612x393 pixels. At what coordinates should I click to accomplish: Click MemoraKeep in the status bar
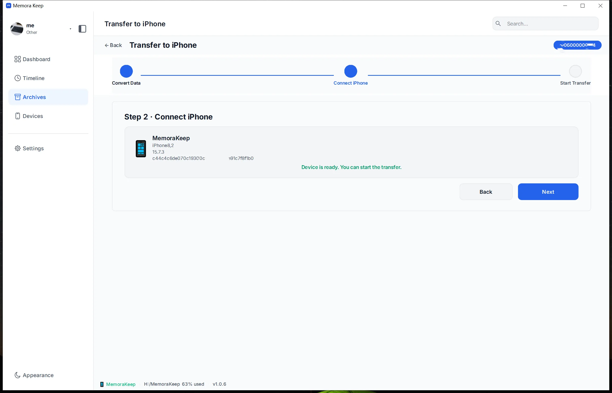[x=121, y=384]
